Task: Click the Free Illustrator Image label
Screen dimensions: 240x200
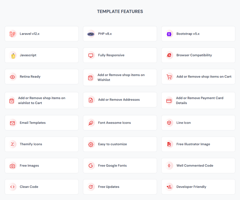Action: click(193, 144)
